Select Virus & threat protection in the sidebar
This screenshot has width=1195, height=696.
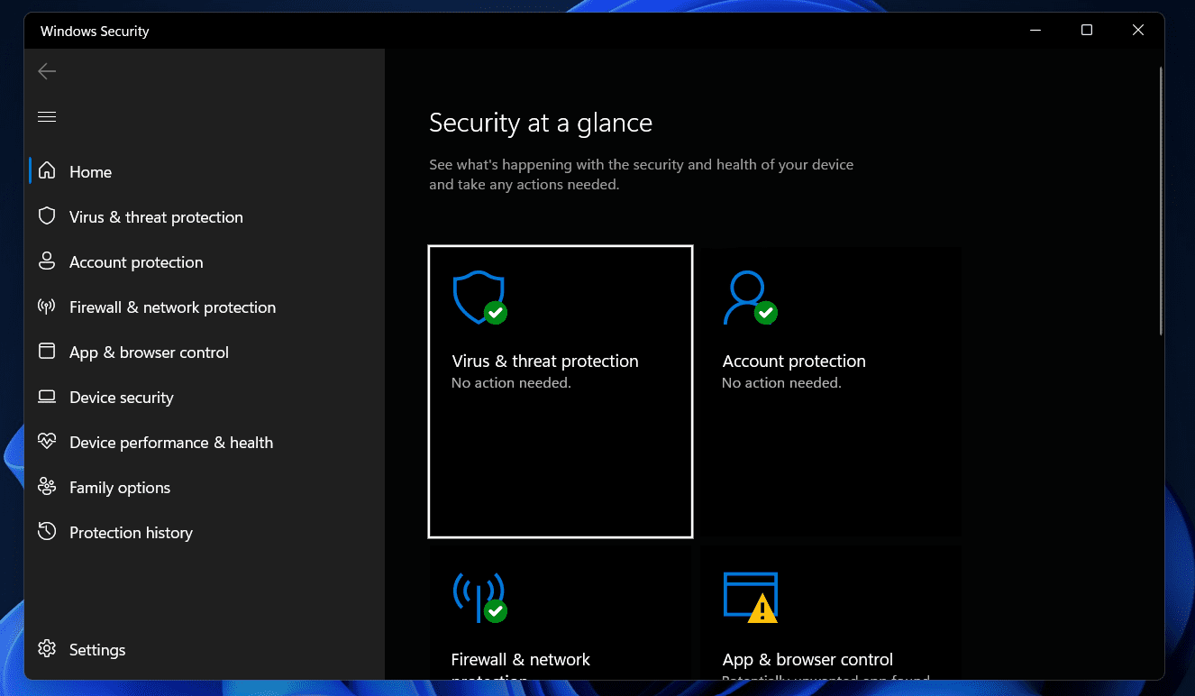point(156,216)
